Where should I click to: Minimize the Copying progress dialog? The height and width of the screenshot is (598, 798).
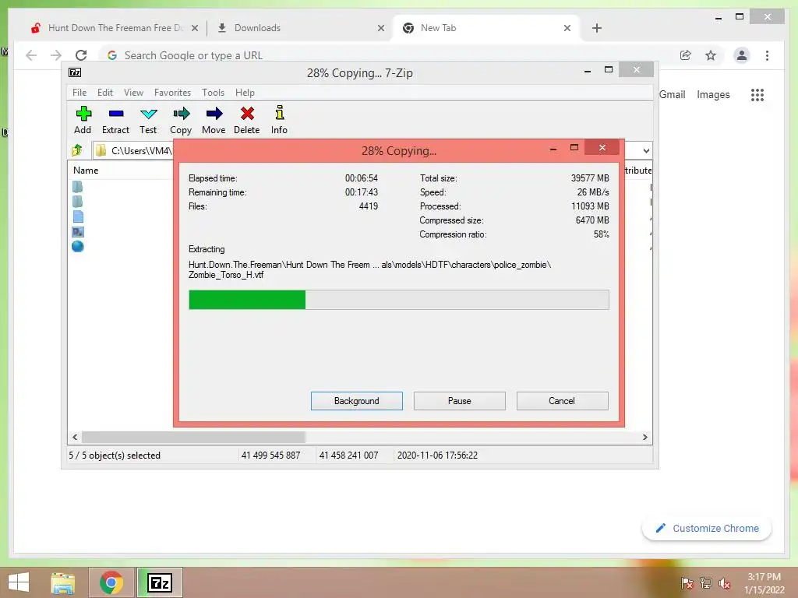553,148
